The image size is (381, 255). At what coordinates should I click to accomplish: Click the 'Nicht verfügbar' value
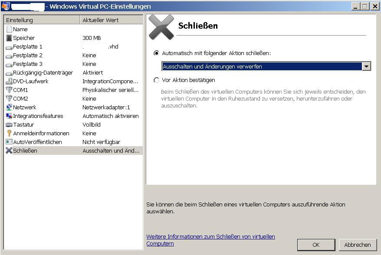(101, 142)
